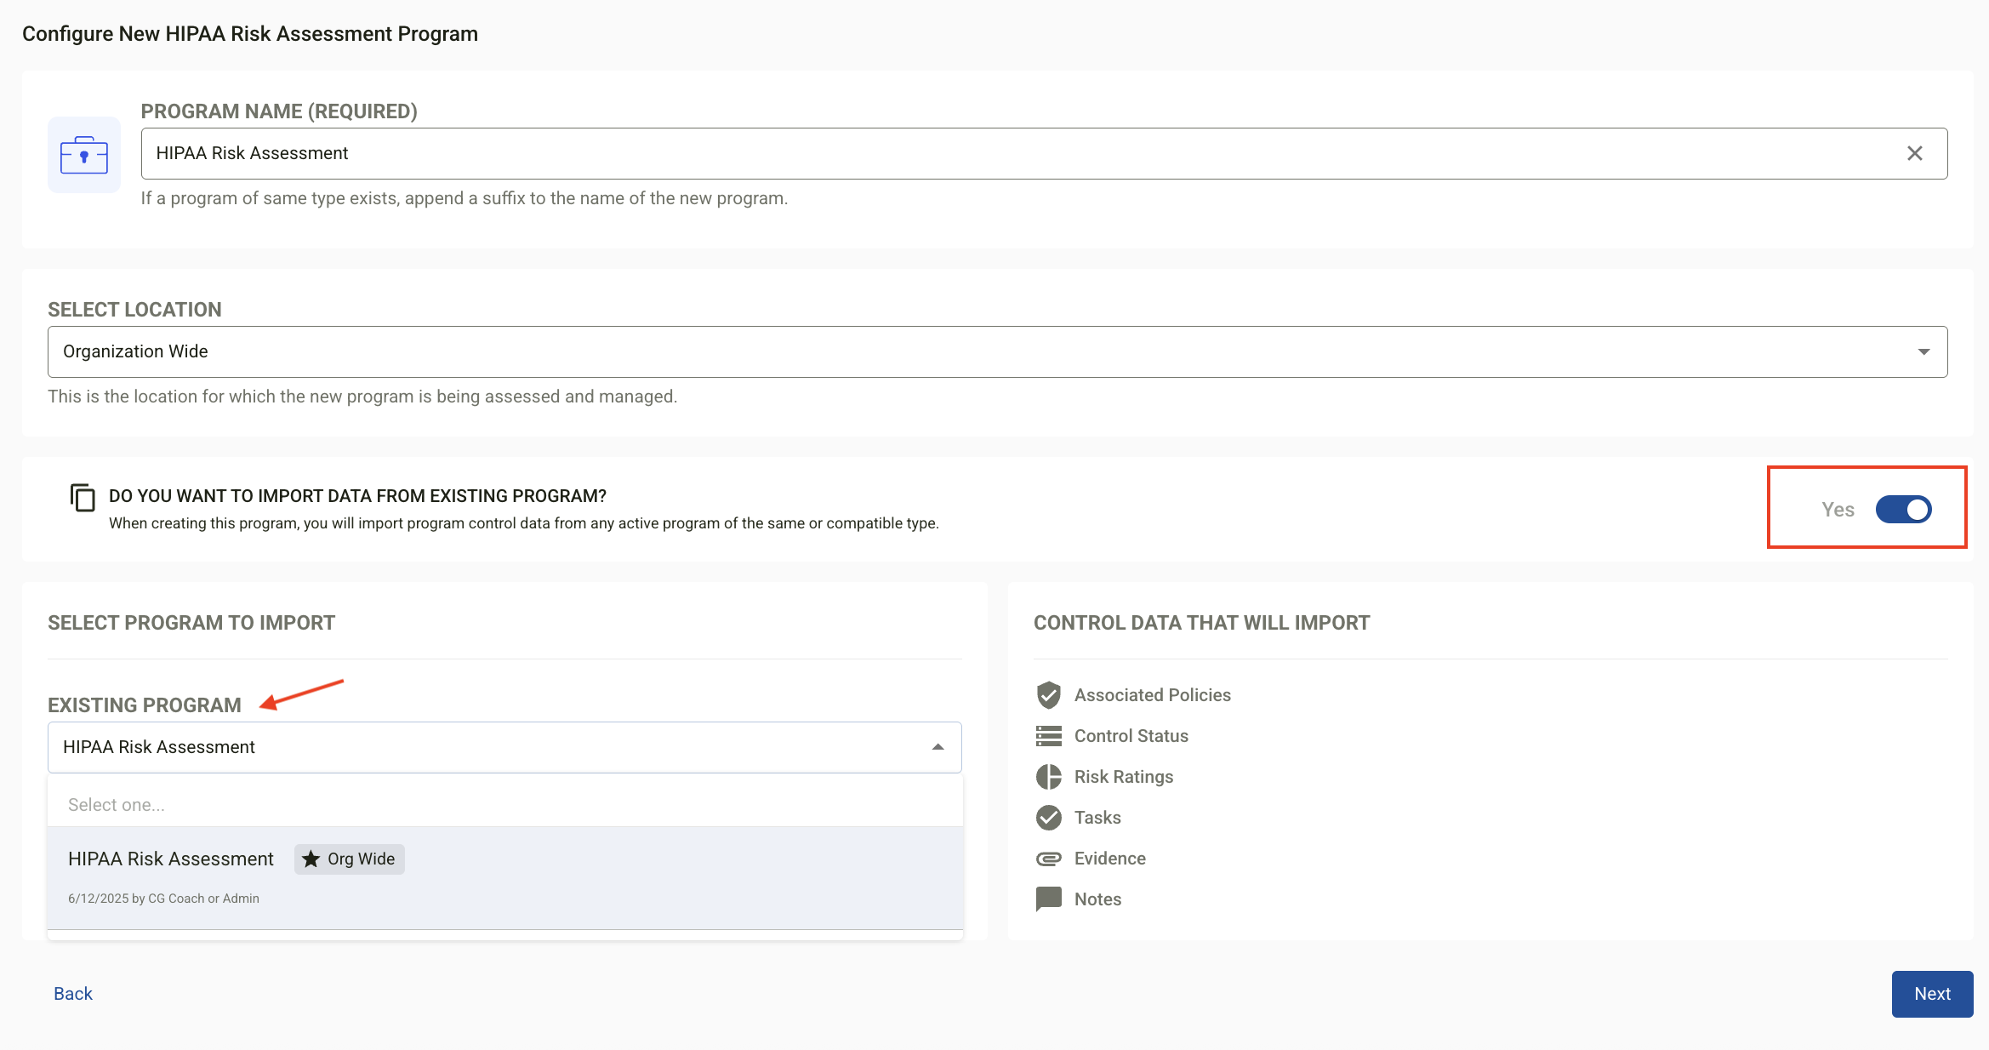Viewport: 1989px width, 1050px height.
Task: Click the Notes speech bubble icon
Action: tap(1048, 899)
